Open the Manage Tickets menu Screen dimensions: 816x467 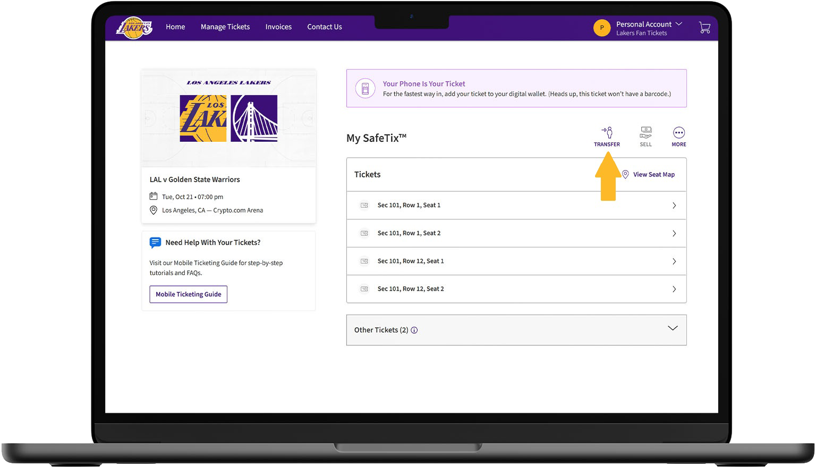(225, 27)
